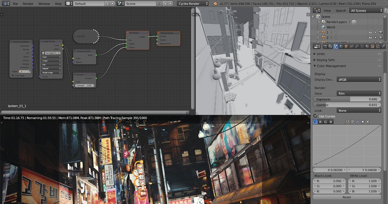
Task: Open the Physics properties tab
Action: pyautogui.click(x=383, y=46)
